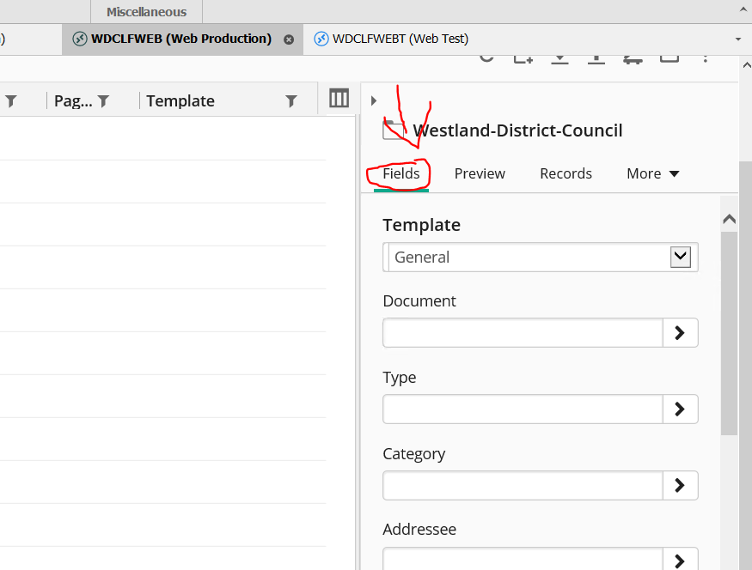Open the Category field arrow button

tap(680, 485)
